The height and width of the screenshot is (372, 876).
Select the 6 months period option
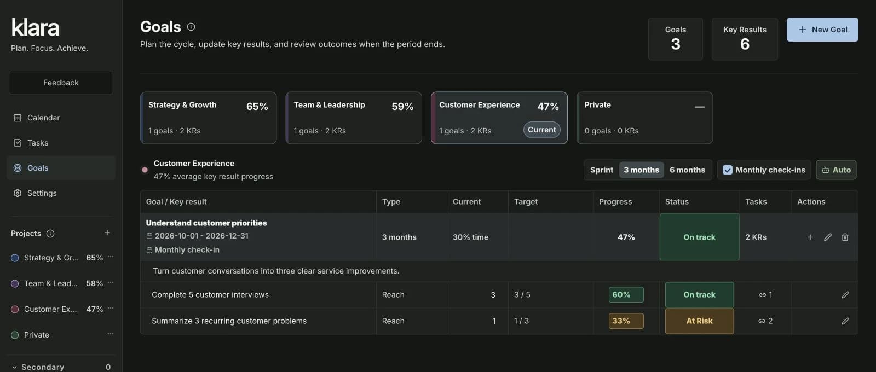click(x=687, y=170)
